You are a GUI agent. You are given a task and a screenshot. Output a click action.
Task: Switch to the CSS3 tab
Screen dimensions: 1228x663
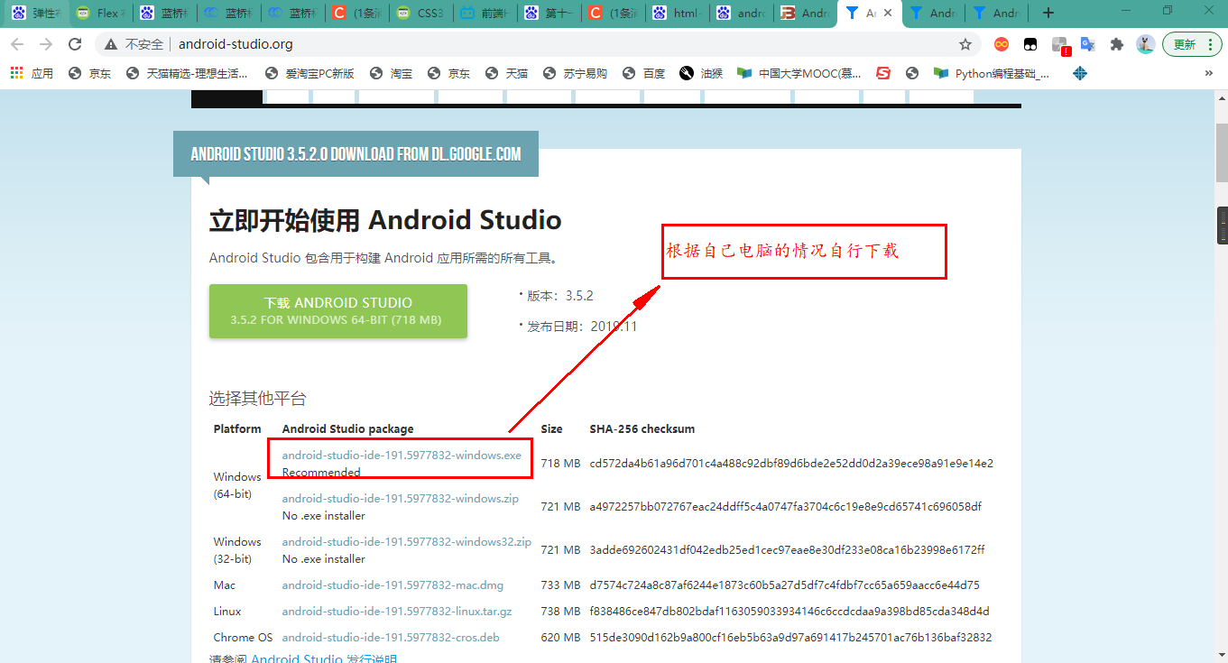pos(421,14)
